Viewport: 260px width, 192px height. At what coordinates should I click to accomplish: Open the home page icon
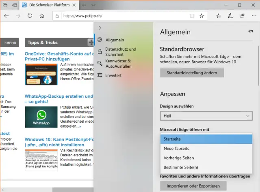tap(41, 16)
